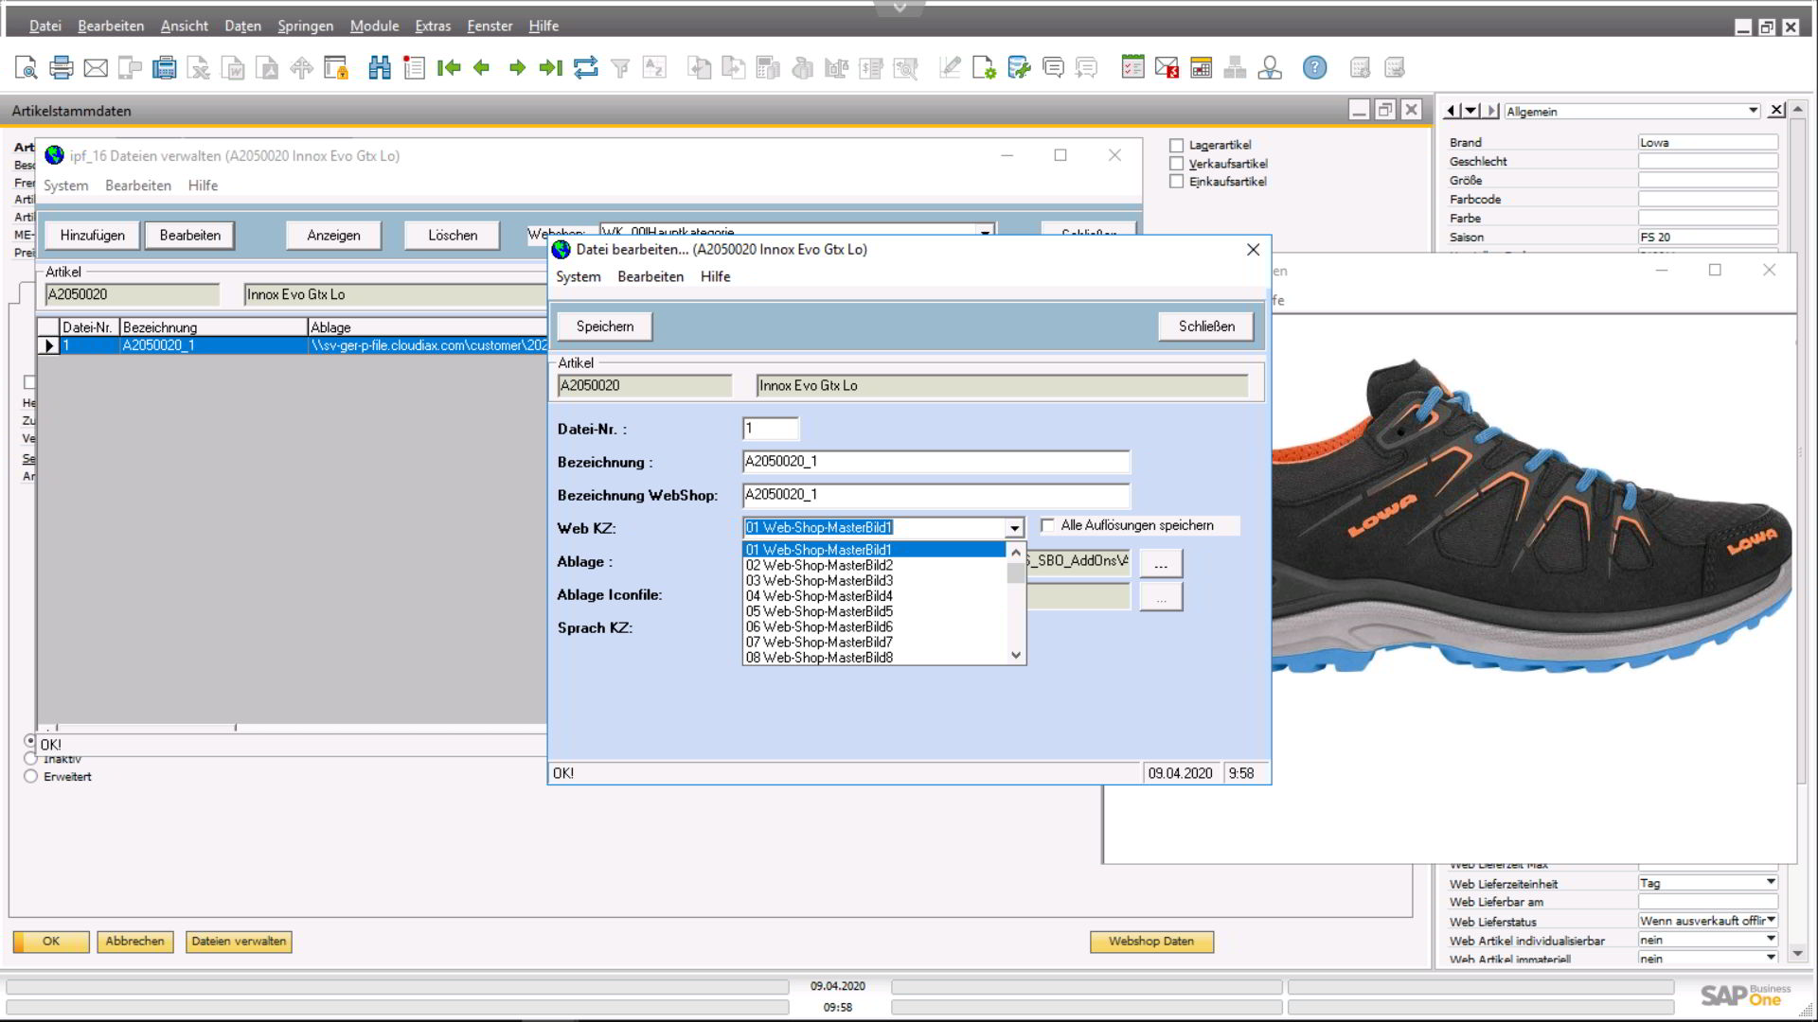1818x1022 pixels.
Task: Click the lock screen toolbar icon
Action: pos(336,67)
